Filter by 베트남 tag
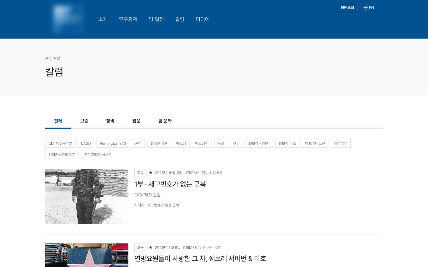Screen dimensions: 428x267 pyautogui.click(x=181, y=143)
